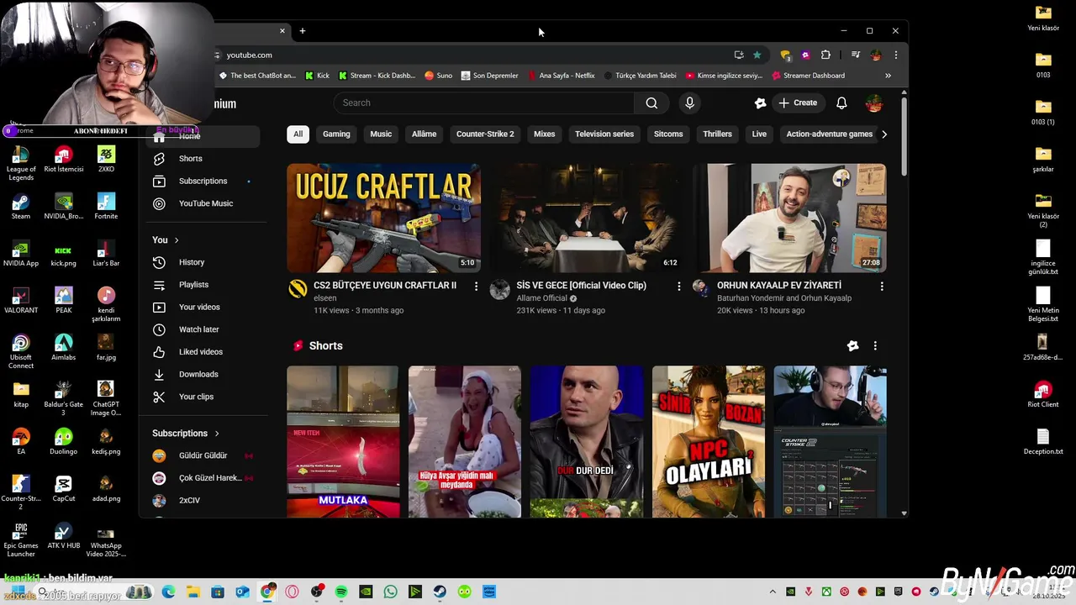The width and height of the screenshot is (1076, 605).
Task: Open VALORANT desktop shortcut
Action: (21, 301)
